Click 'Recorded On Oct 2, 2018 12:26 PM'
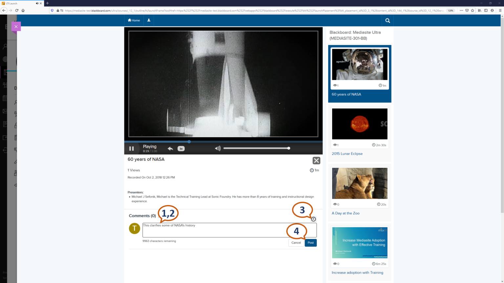 151,178
